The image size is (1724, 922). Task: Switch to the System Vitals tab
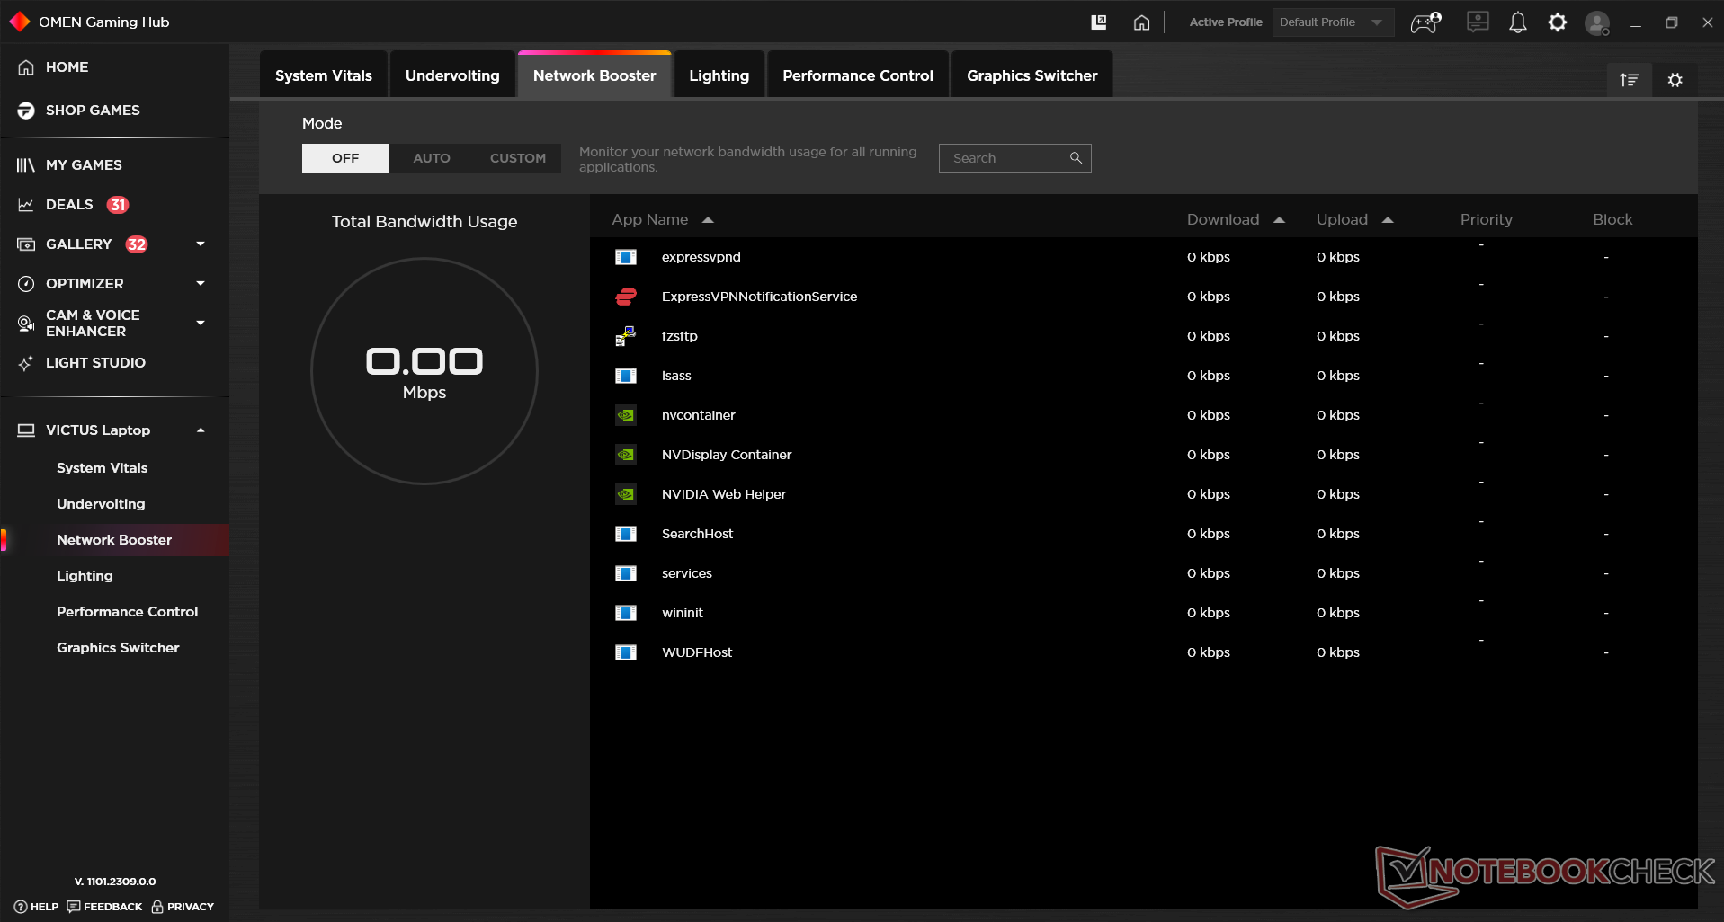pos(324,75)
